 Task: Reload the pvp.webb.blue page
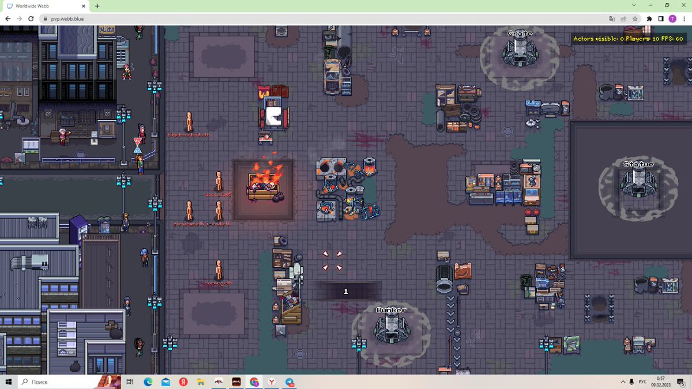coord(31,18)
